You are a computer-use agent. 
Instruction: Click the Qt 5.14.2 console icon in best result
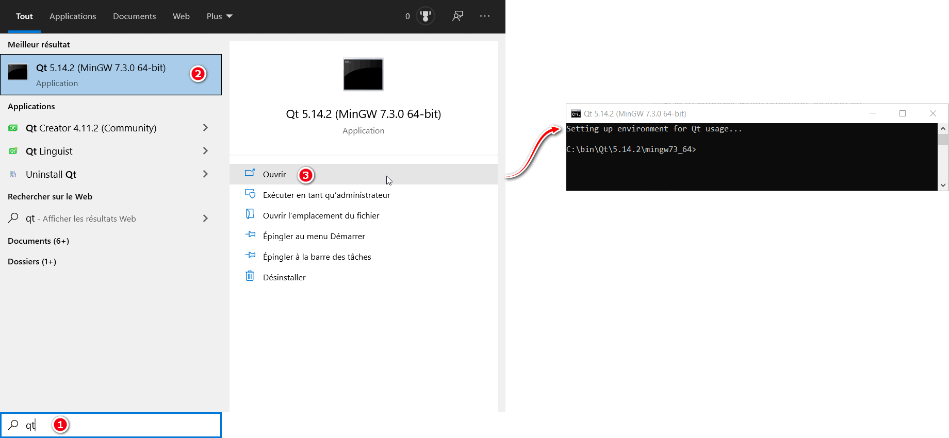[x=18, y=72]
